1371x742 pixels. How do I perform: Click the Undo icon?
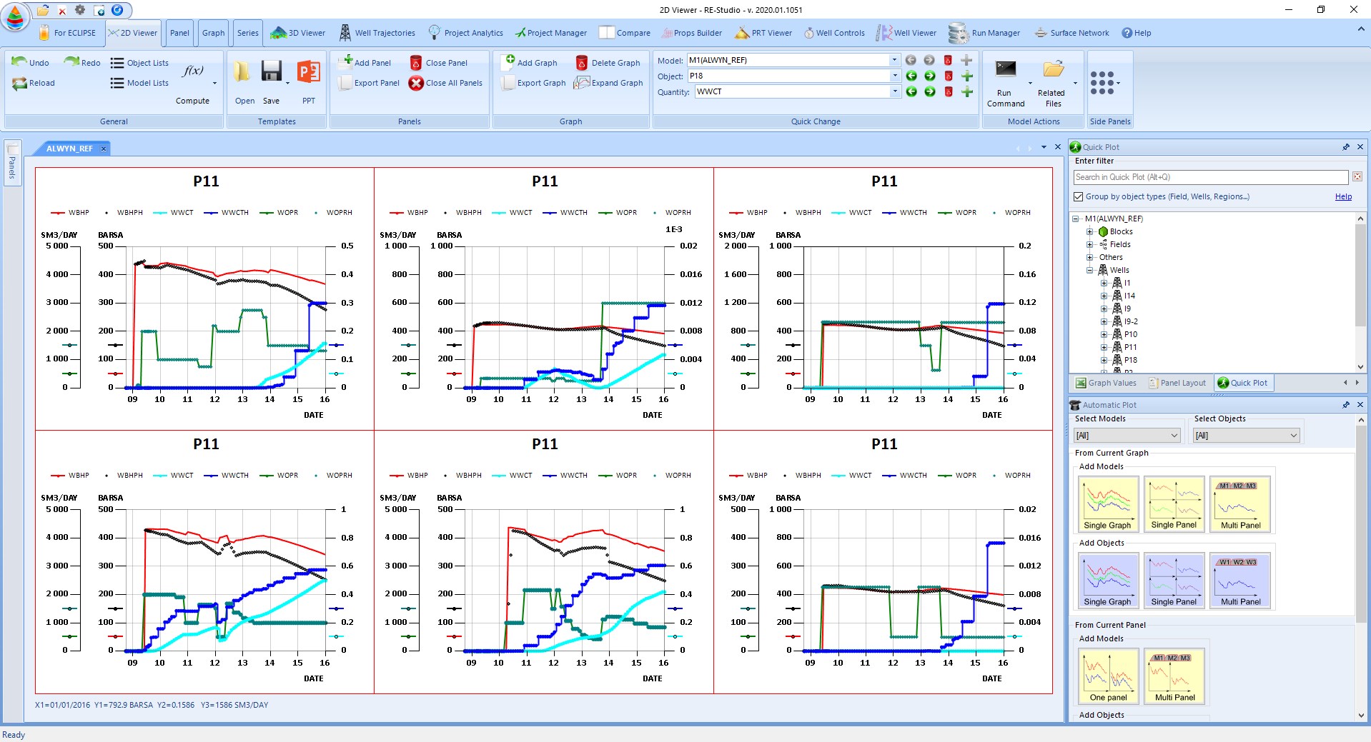tap(19, 62)
